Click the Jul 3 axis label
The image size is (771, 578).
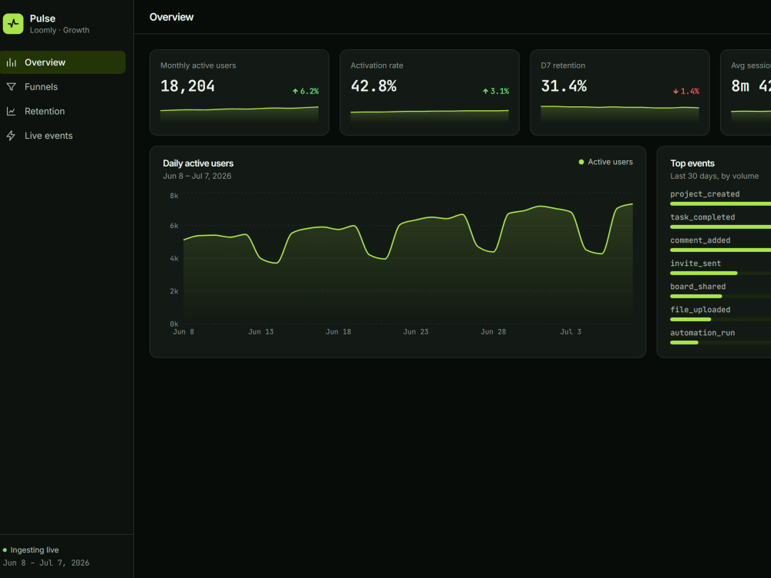(571, 331)
